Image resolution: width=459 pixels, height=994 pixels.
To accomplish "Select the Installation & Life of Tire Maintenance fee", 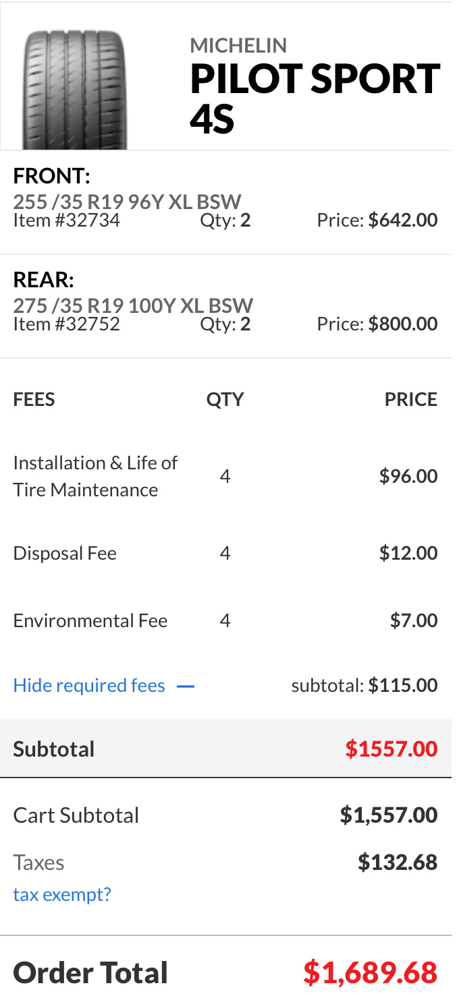I will 95,476.
